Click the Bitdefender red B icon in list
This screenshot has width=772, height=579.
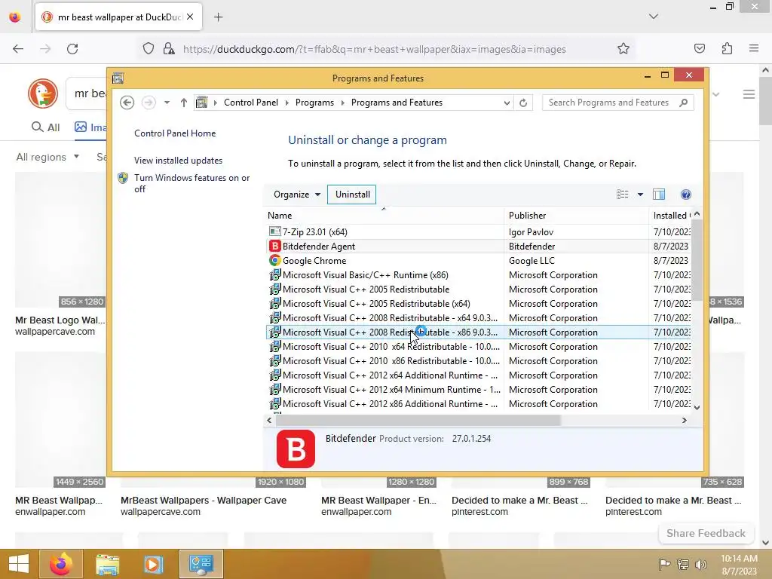274,246
